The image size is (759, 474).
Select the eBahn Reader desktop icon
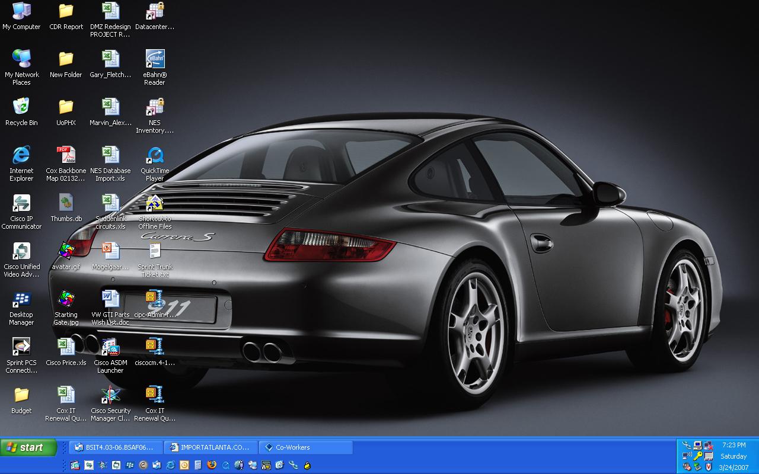click(155, 60)
